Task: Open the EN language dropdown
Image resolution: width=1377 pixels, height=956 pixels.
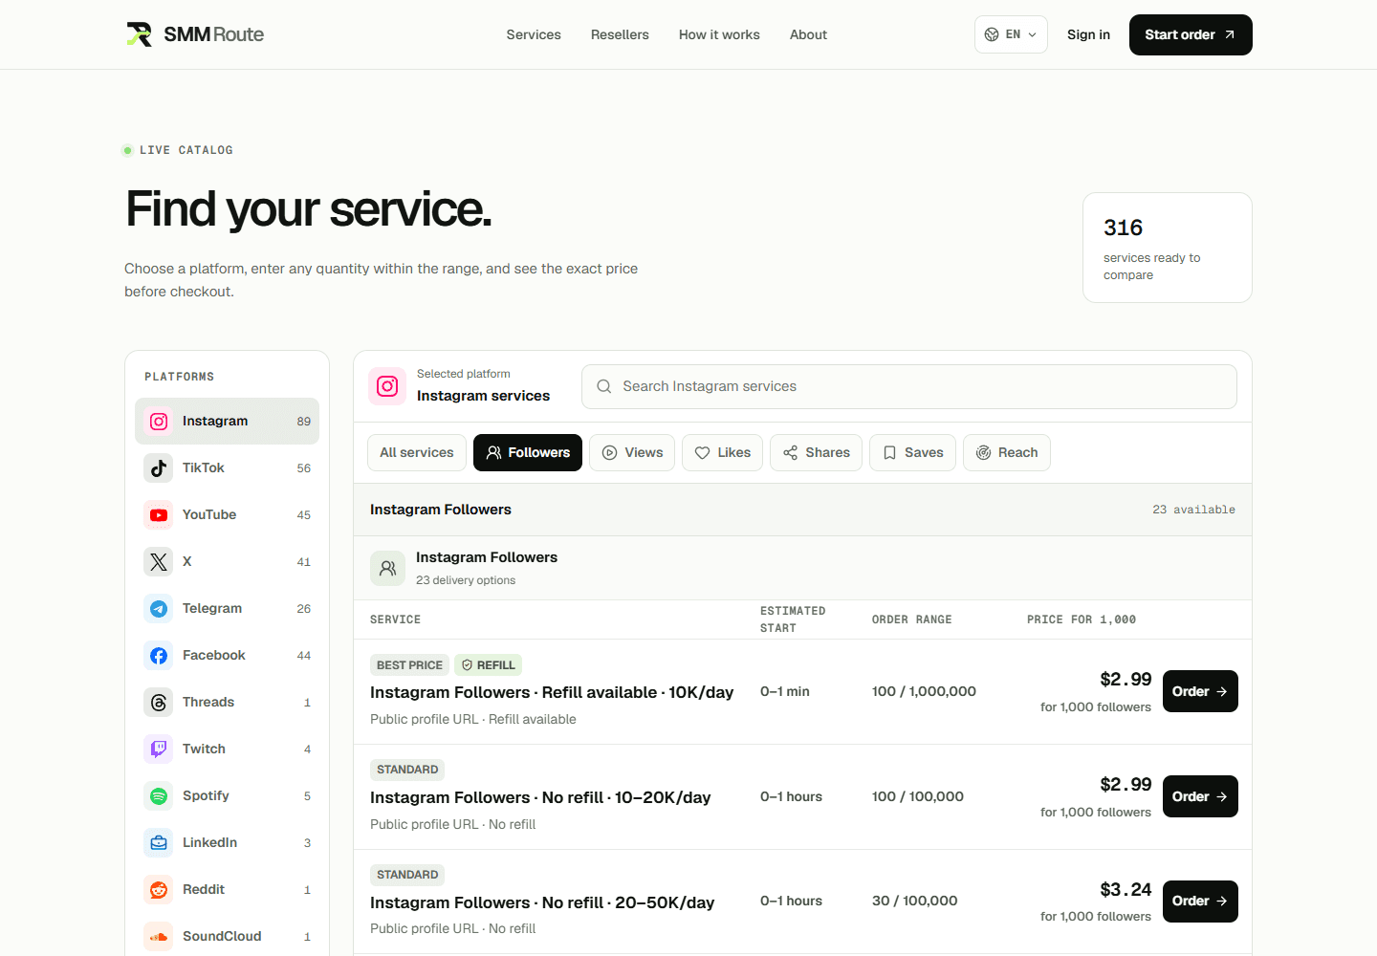Action: click(x=1011, y=34)
